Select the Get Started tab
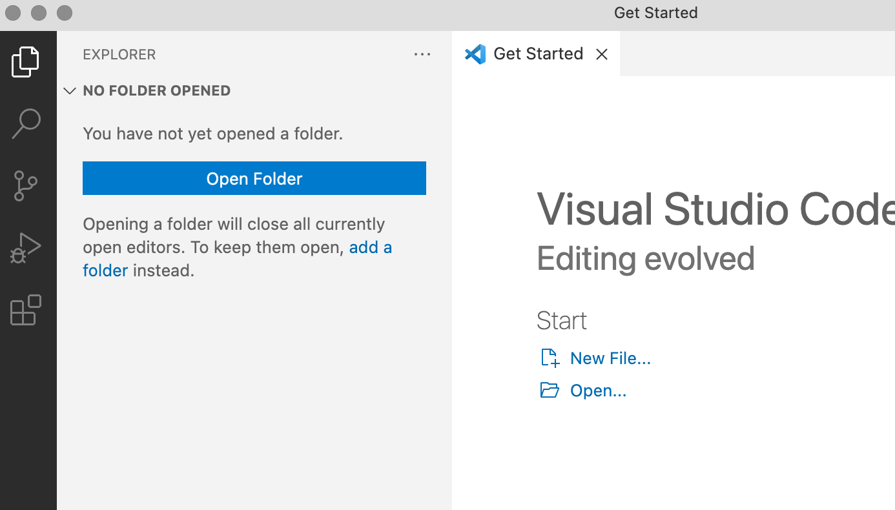 coord(538,54)
